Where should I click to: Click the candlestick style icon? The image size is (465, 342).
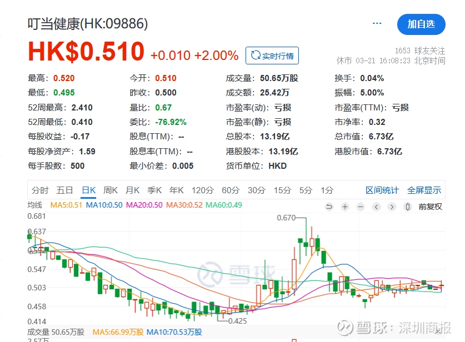(x=408, y=207)
